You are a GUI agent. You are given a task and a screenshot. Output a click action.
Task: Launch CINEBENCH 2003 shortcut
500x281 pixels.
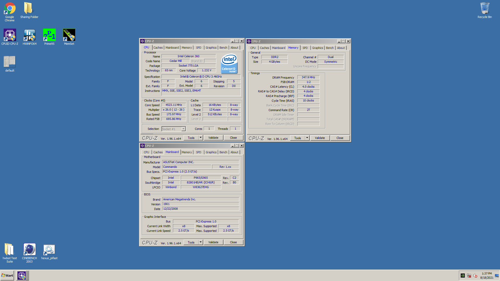[x=29, y=253]
